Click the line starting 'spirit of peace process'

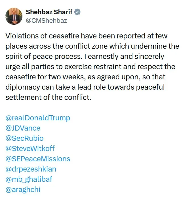85,56
